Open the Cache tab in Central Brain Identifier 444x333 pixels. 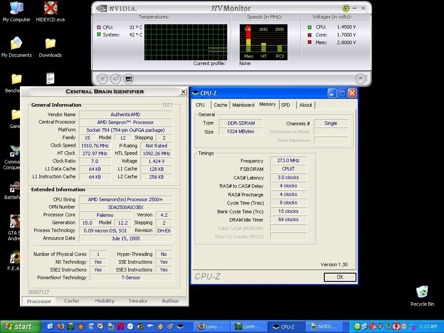[x=72, y=301]
